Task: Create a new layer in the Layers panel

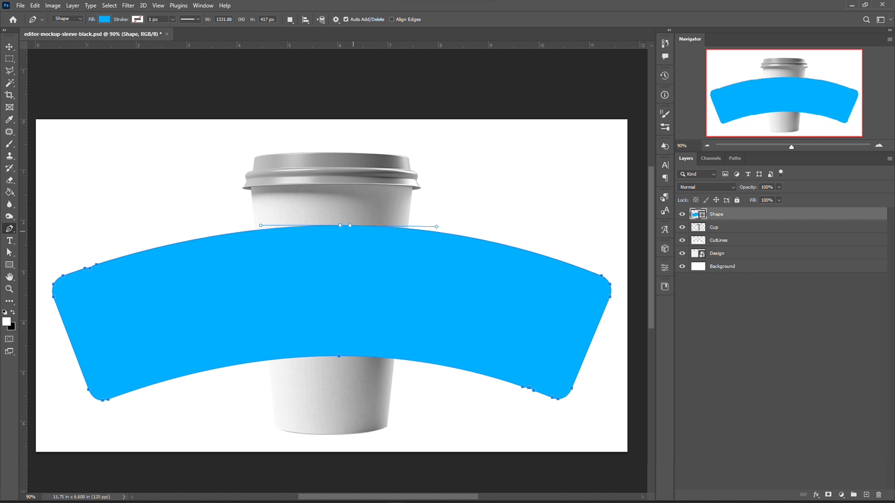Action: coord(866,495)
